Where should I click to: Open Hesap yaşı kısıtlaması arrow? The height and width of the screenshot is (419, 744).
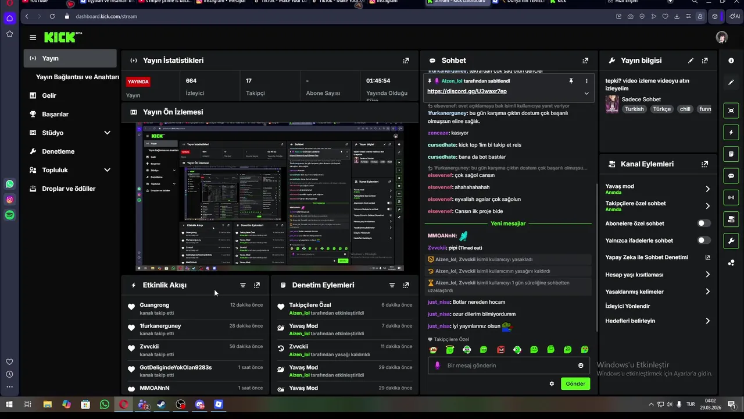coord(707,275)
